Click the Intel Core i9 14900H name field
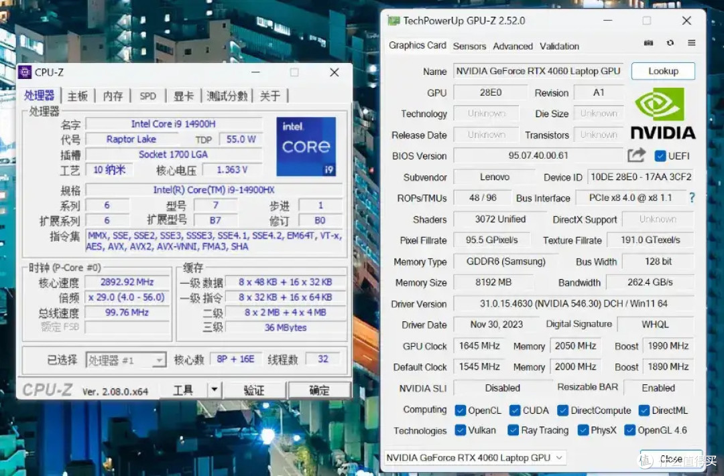724x476 pixels. click(174, 124)
